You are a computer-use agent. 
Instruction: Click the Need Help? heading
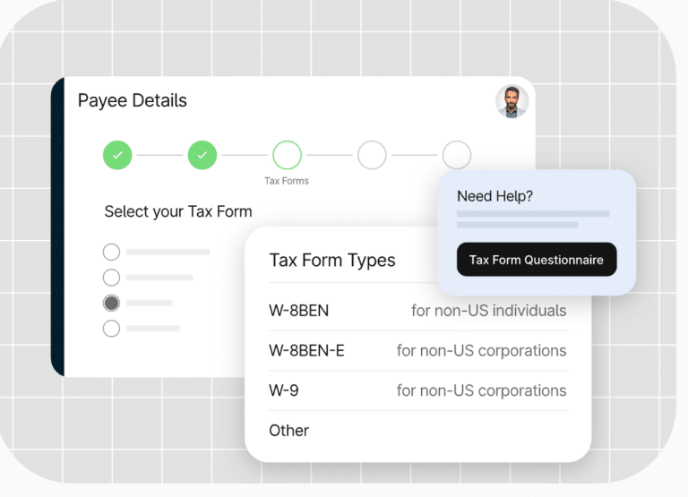pyautogui.click(x=494, y=196)
